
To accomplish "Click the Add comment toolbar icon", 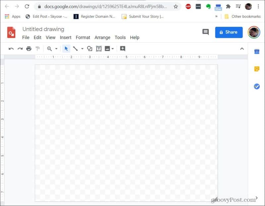I will coord(123,49).
